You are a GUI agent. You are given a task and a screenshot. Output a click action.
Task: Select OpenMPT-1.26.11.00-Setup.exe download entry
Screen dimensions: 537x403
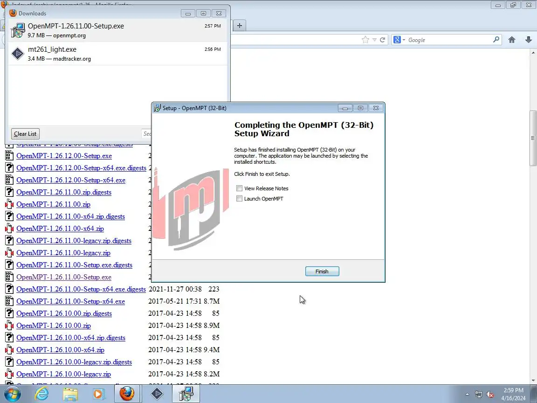117,30
